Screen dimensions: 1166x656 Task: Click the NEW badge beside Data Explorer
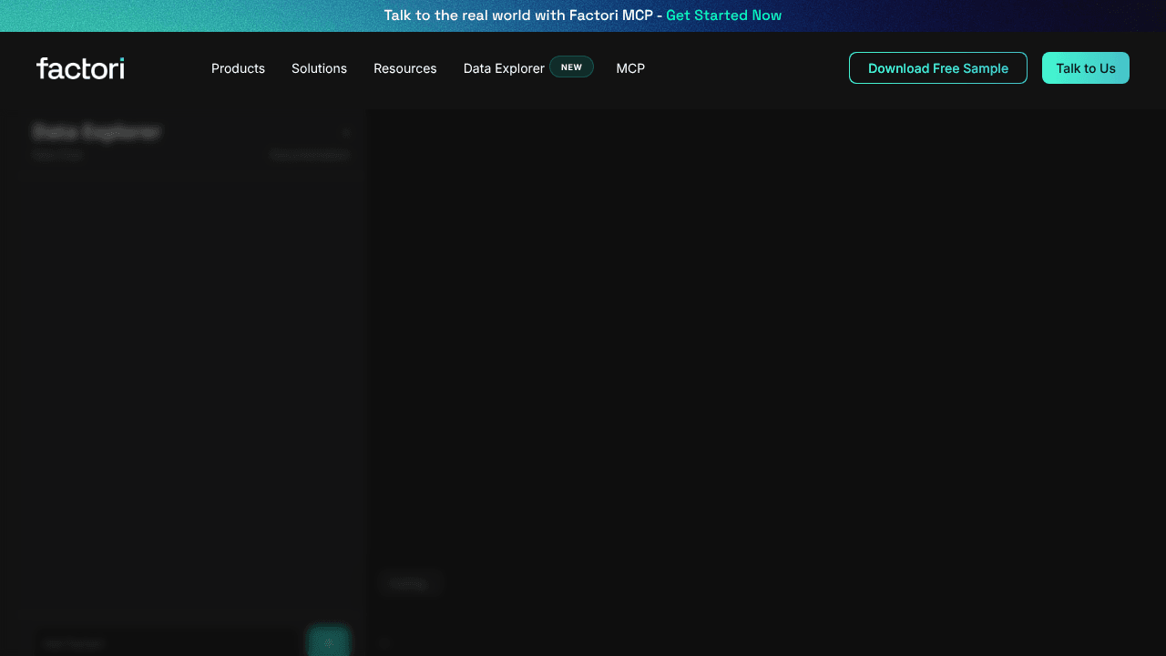(x=571, y=67)
